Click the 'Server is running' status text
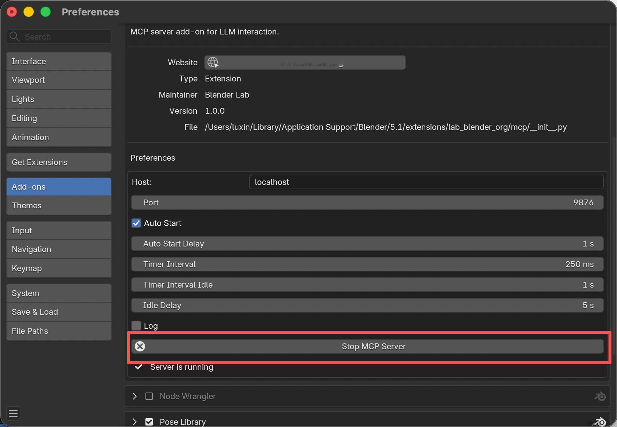Viewport: 617px width, 427px height. point(181,367)
